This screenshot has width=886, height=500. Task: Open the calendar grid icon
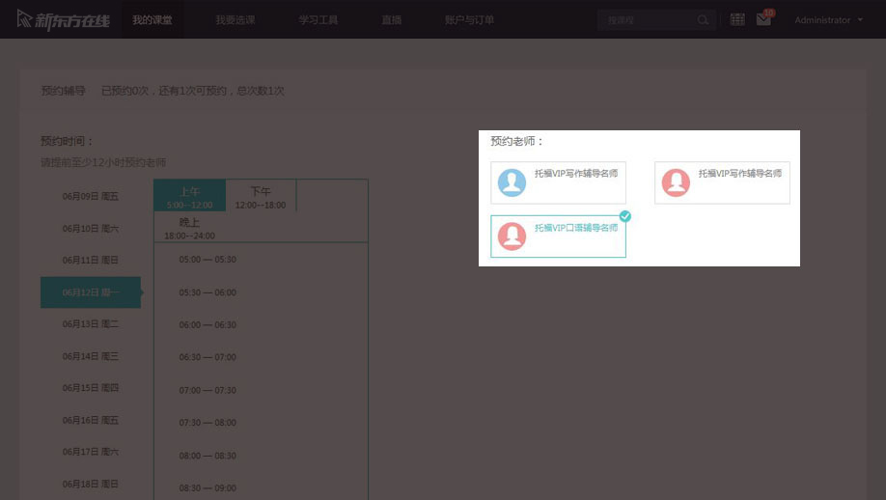737,19
